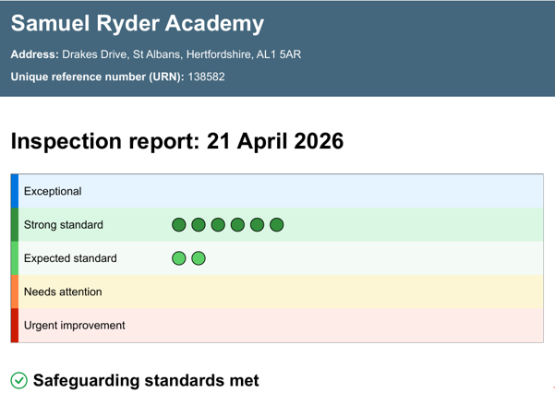Select the last Strong standard dot

point(276,224)
